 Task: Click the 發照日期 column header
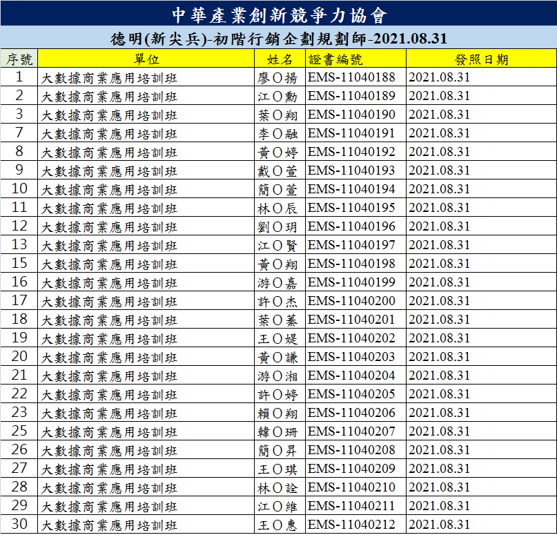[481, 59]
